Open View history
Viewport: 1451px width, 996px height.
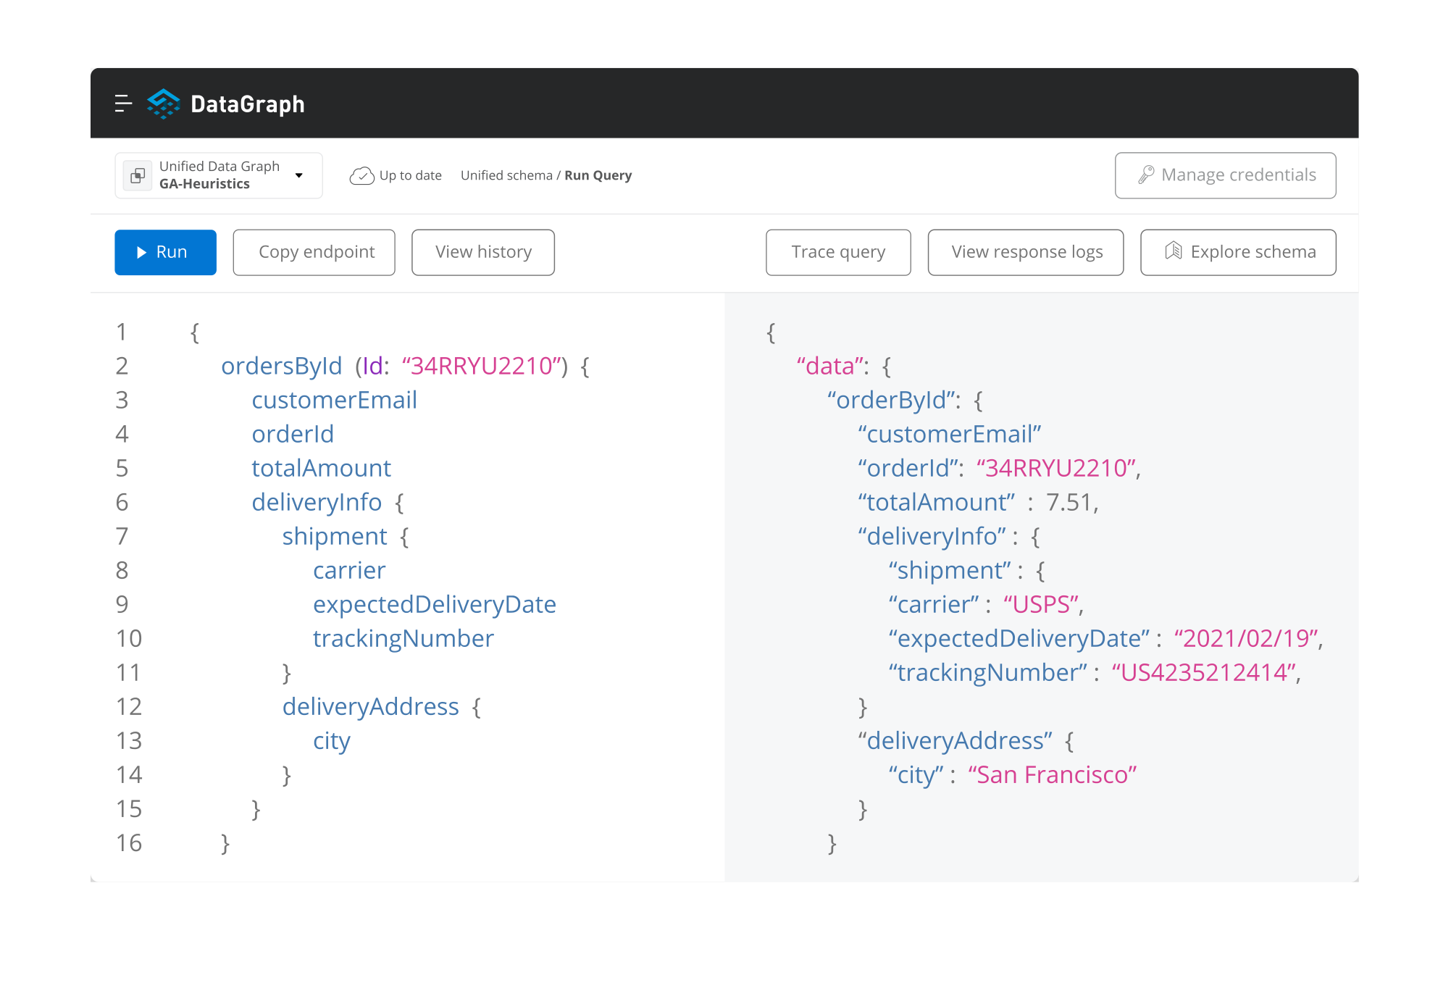[483, 252]
